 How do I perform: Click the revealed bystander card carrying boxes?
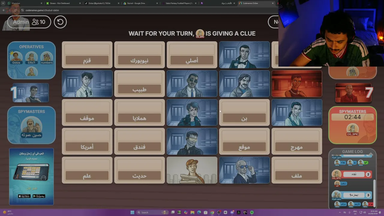pos(192,170)
